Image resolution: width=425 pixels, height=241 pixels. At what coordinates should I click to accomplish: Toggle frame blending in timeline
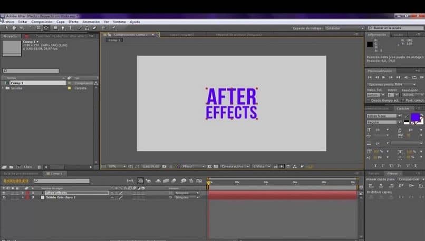(x=166, y=180)
